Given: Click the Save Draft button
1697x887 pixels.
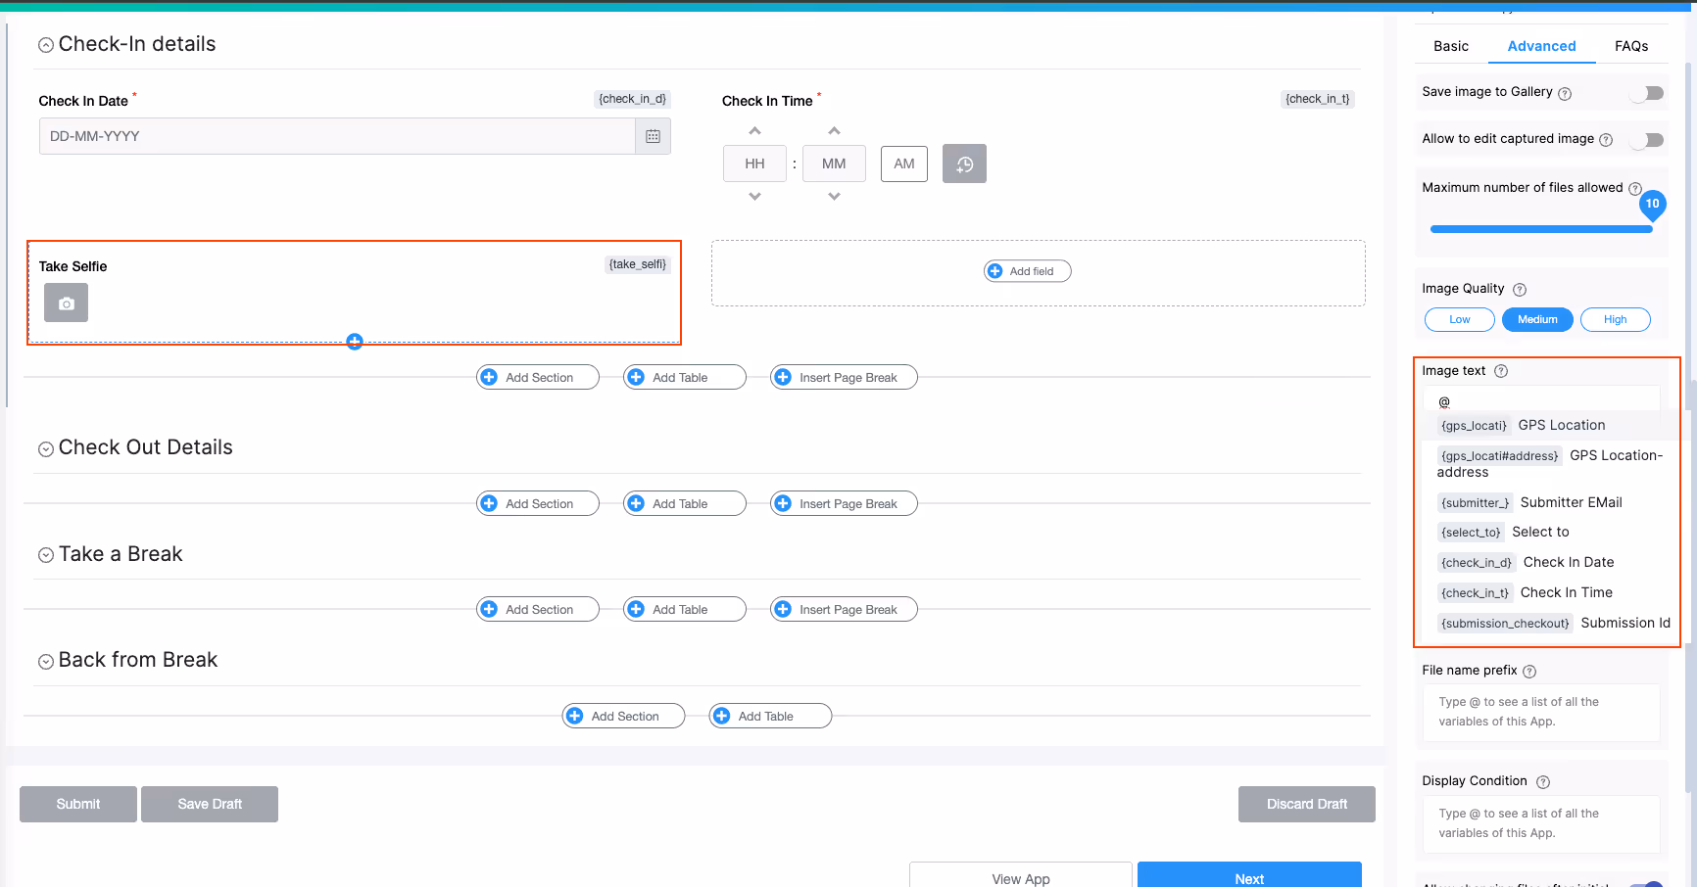Looking at the screenshot, I should 209,804.
